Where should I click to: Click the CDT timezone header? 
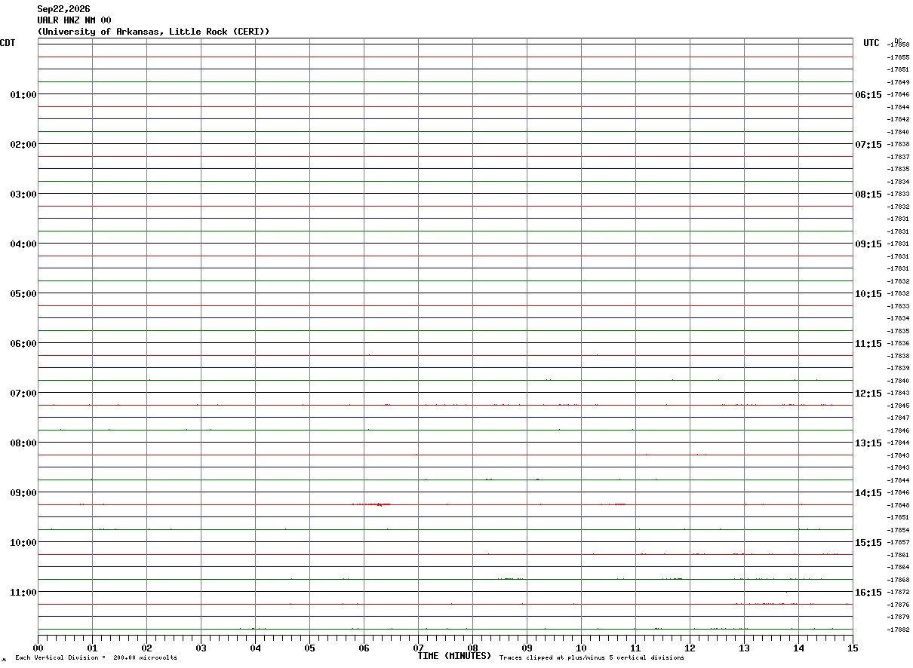[8, 43]
